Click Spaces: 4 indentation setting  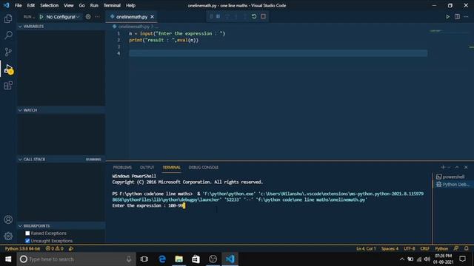click(390, 248)
